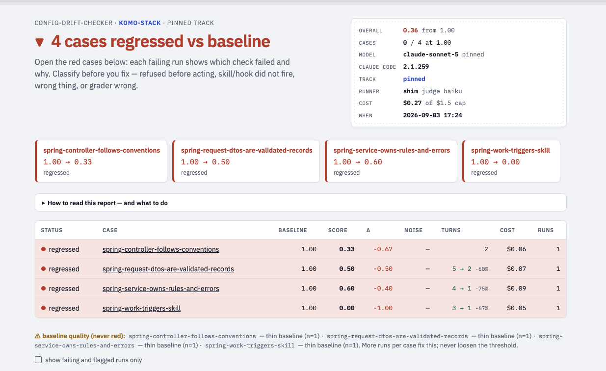Follow spring-work-triggers-skill link in the table
The width and height of the screenshot is (606, 371).
point(142,308)
